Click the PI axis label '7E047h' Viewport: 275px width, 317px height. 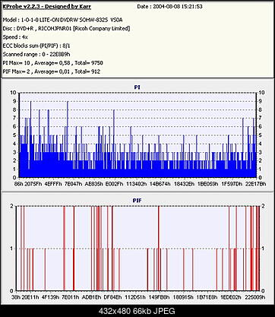click(x=74, y=184)
